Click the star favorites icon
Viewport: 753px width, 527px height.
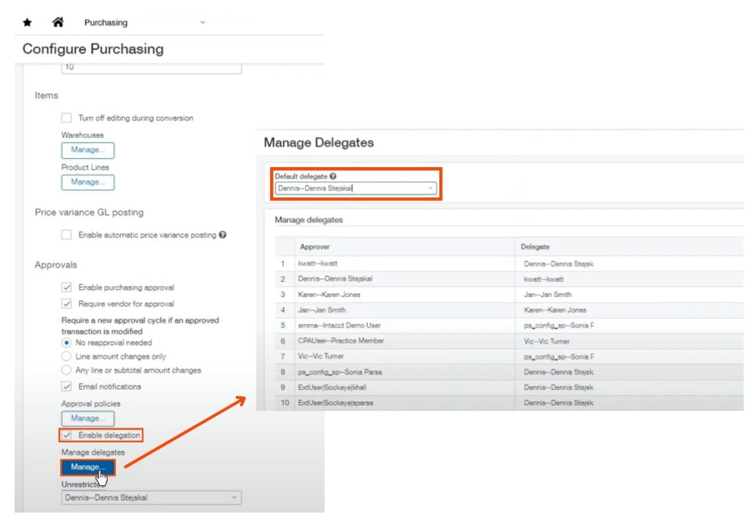click(27, 23)
